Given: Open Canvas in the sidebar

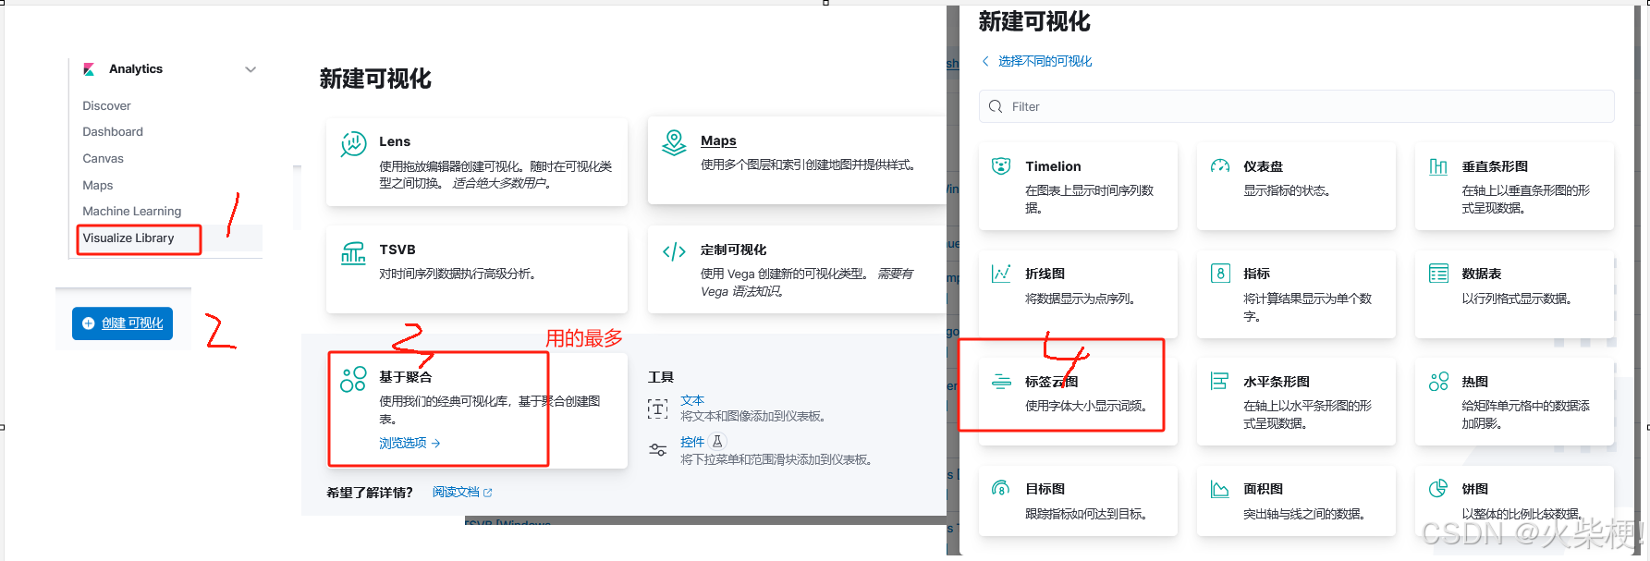Looking at the screenshot, I should pyautogui.click(x=103, y=158).
